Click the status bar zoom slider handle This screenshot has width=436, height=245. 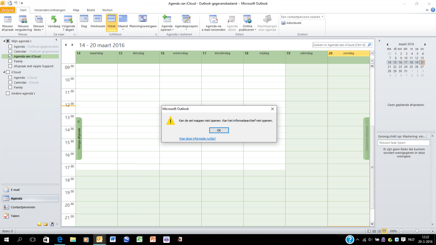tap(417, 231)
